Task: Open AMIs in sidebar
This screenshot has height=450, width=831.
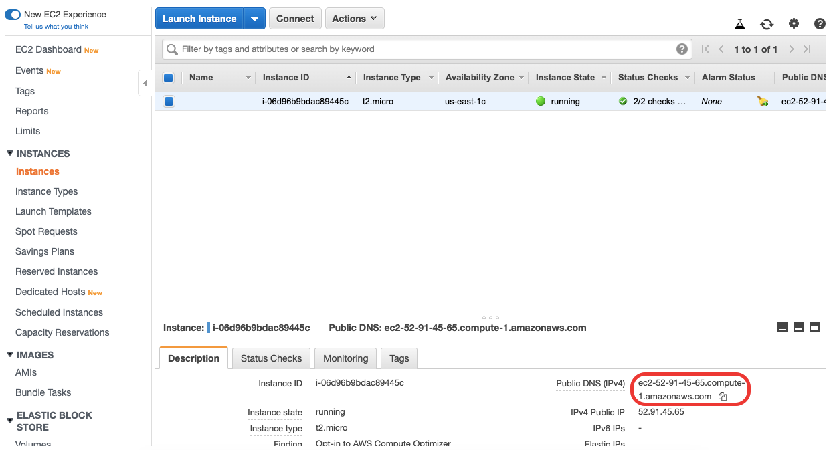Action: [x=26, y=372]
